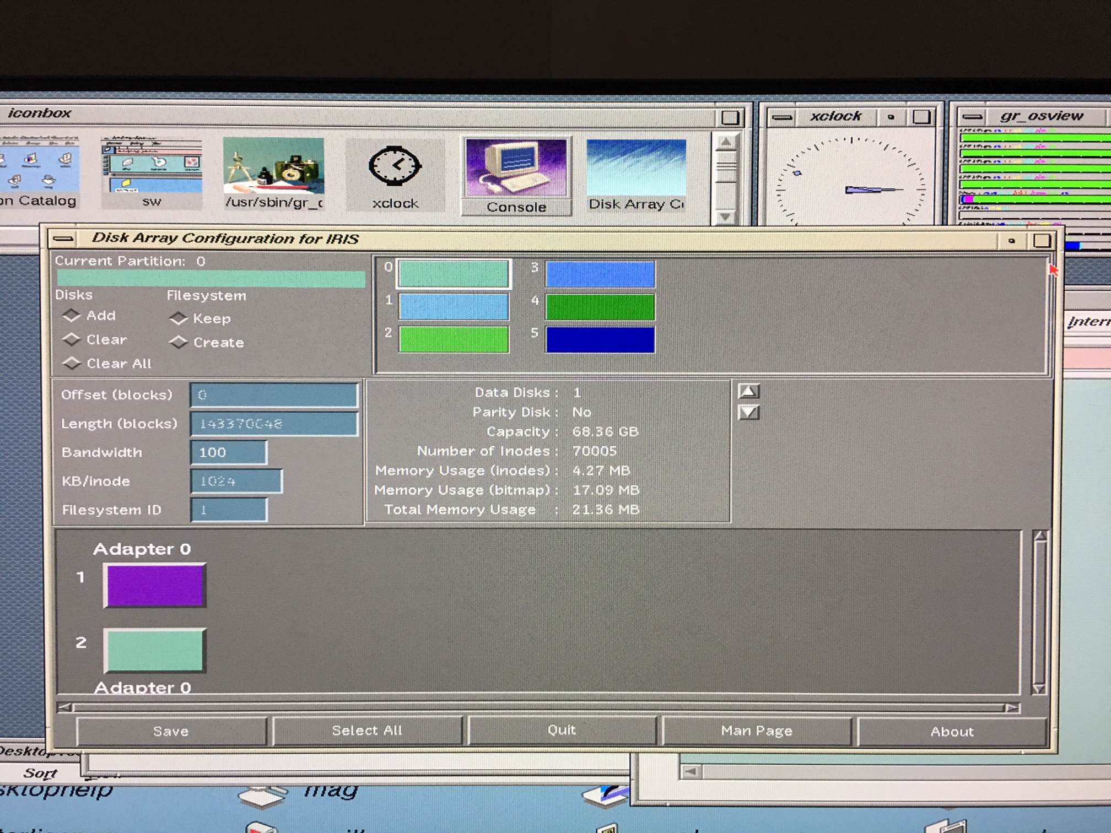Click the up arrow beside partition info
Viewport: 1111px width, 833px height.
tap(748, 391)
